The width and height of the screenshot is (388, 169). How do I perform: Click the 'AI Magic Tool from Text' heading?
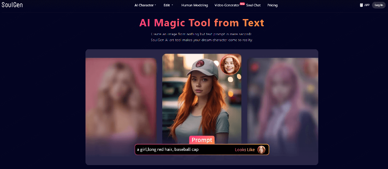pos(202,23)
